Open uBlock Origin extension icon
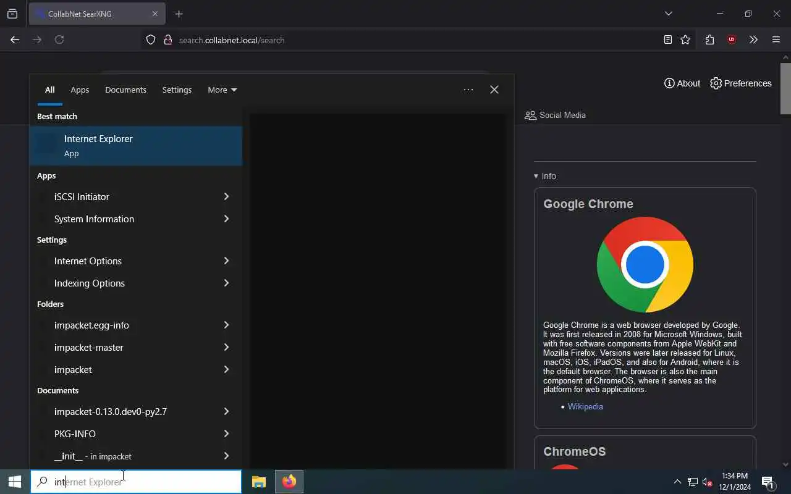791x494 pixels. 732,40
